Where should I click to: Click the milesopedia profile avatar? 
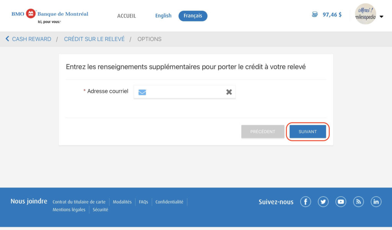pyautogui.click(x=365, y=14)
